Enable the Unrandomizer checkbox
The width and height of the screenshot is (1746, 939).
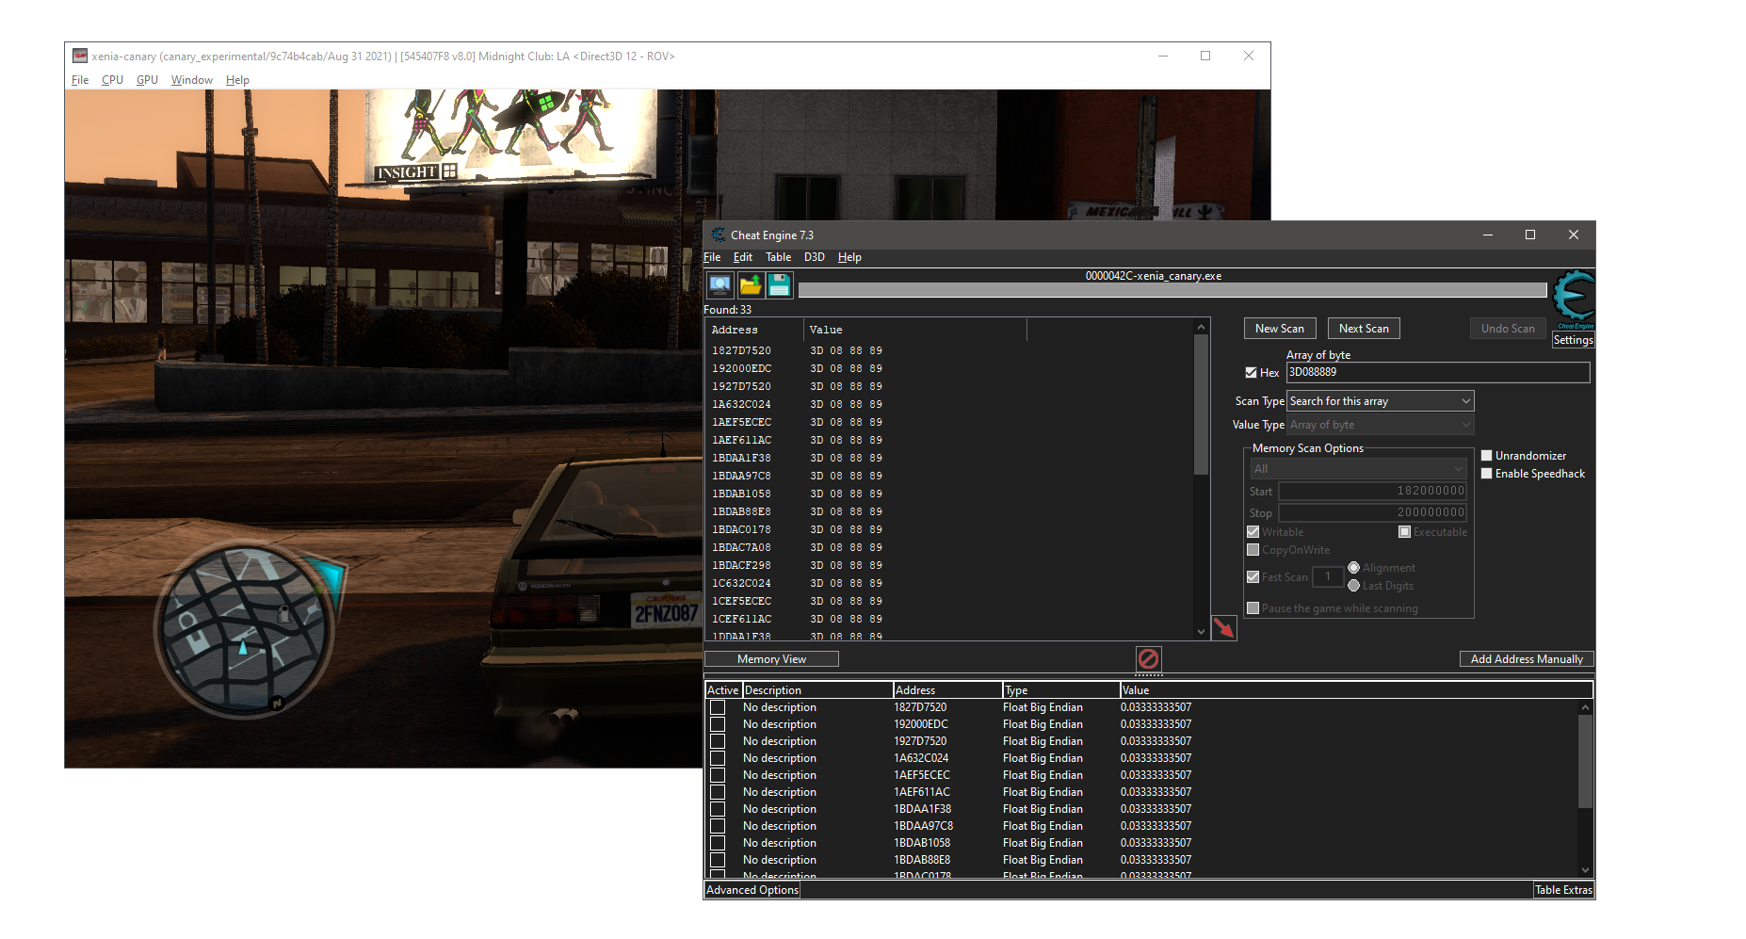(x=1487, y=456)
